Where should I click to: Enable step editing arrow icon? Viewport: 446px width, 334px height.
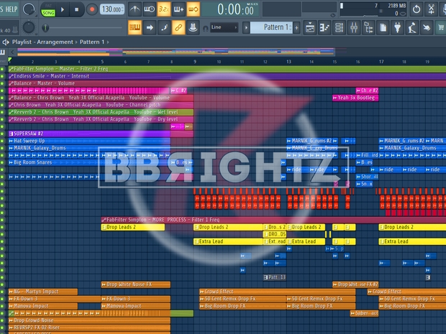150,27
